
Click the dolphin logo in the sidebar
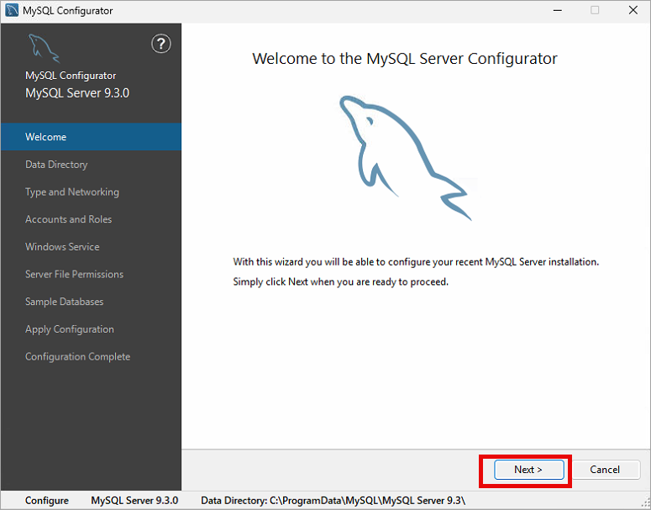pos(44,48)
